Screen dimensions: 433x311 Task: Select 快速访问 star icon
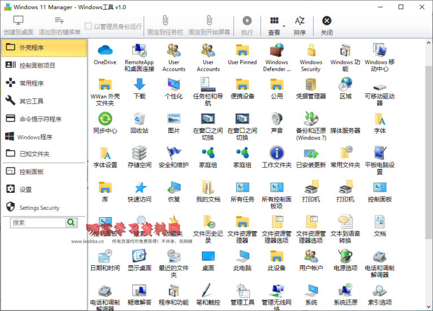(140, 188)
